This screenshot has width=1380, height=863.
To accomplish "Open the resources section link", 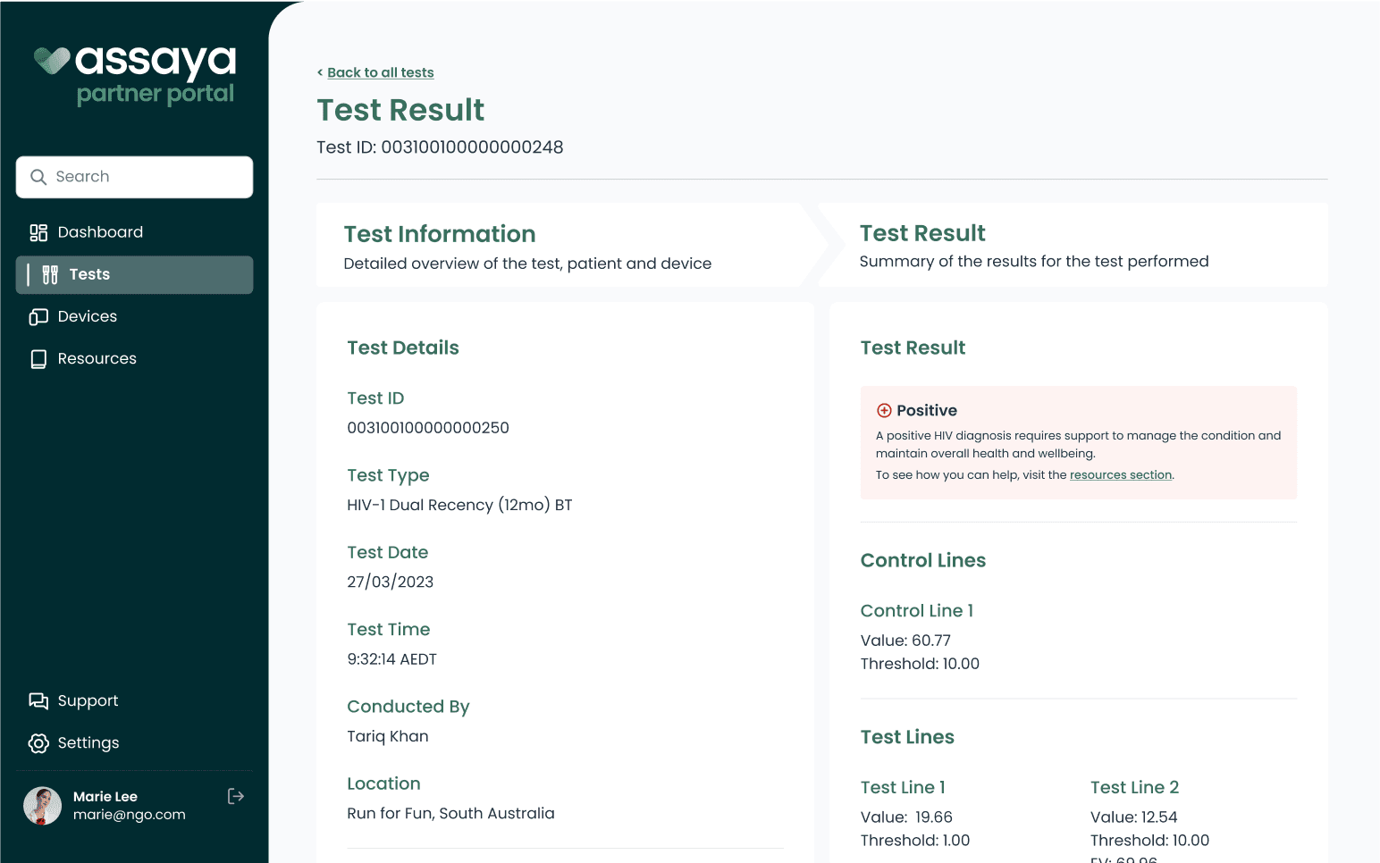I will [x=1120, y=475].
